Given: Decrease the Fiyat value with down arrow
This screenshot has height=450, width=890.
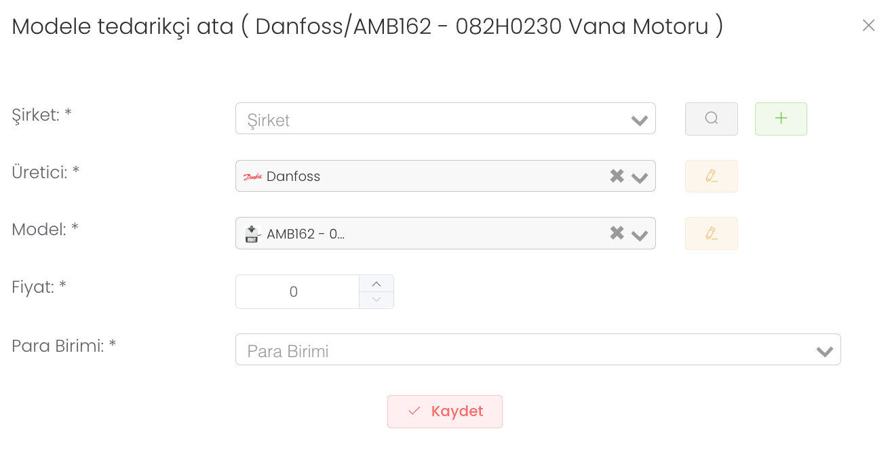Looking at the screenshot, I should 376,300.
